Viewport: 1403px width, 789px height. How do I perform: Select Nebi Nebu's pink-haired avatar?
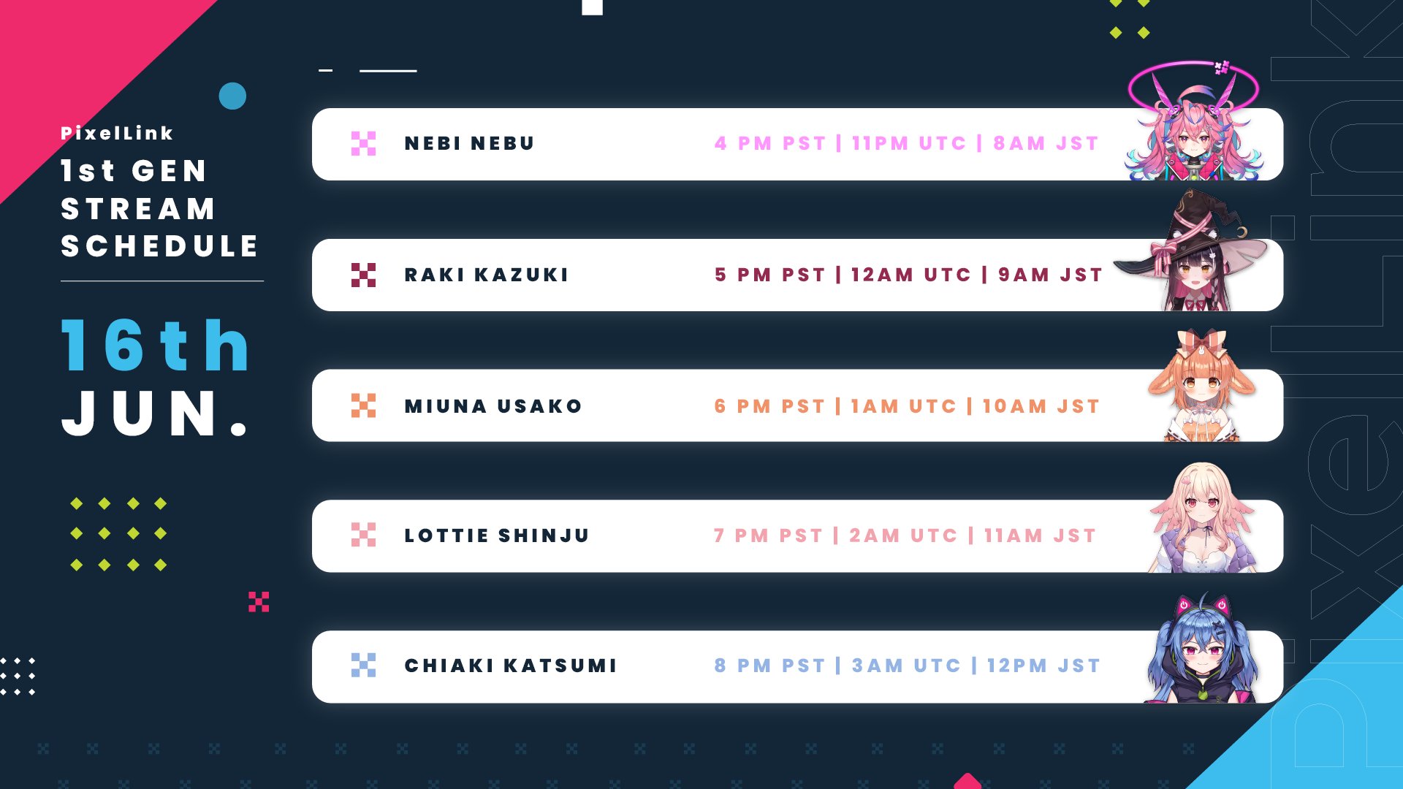point(1193,121)
